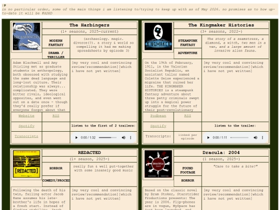Click Harbingers blurb '(archaeology. magic.'
Screen dimensions: 280x210
[x=103, y=39]
